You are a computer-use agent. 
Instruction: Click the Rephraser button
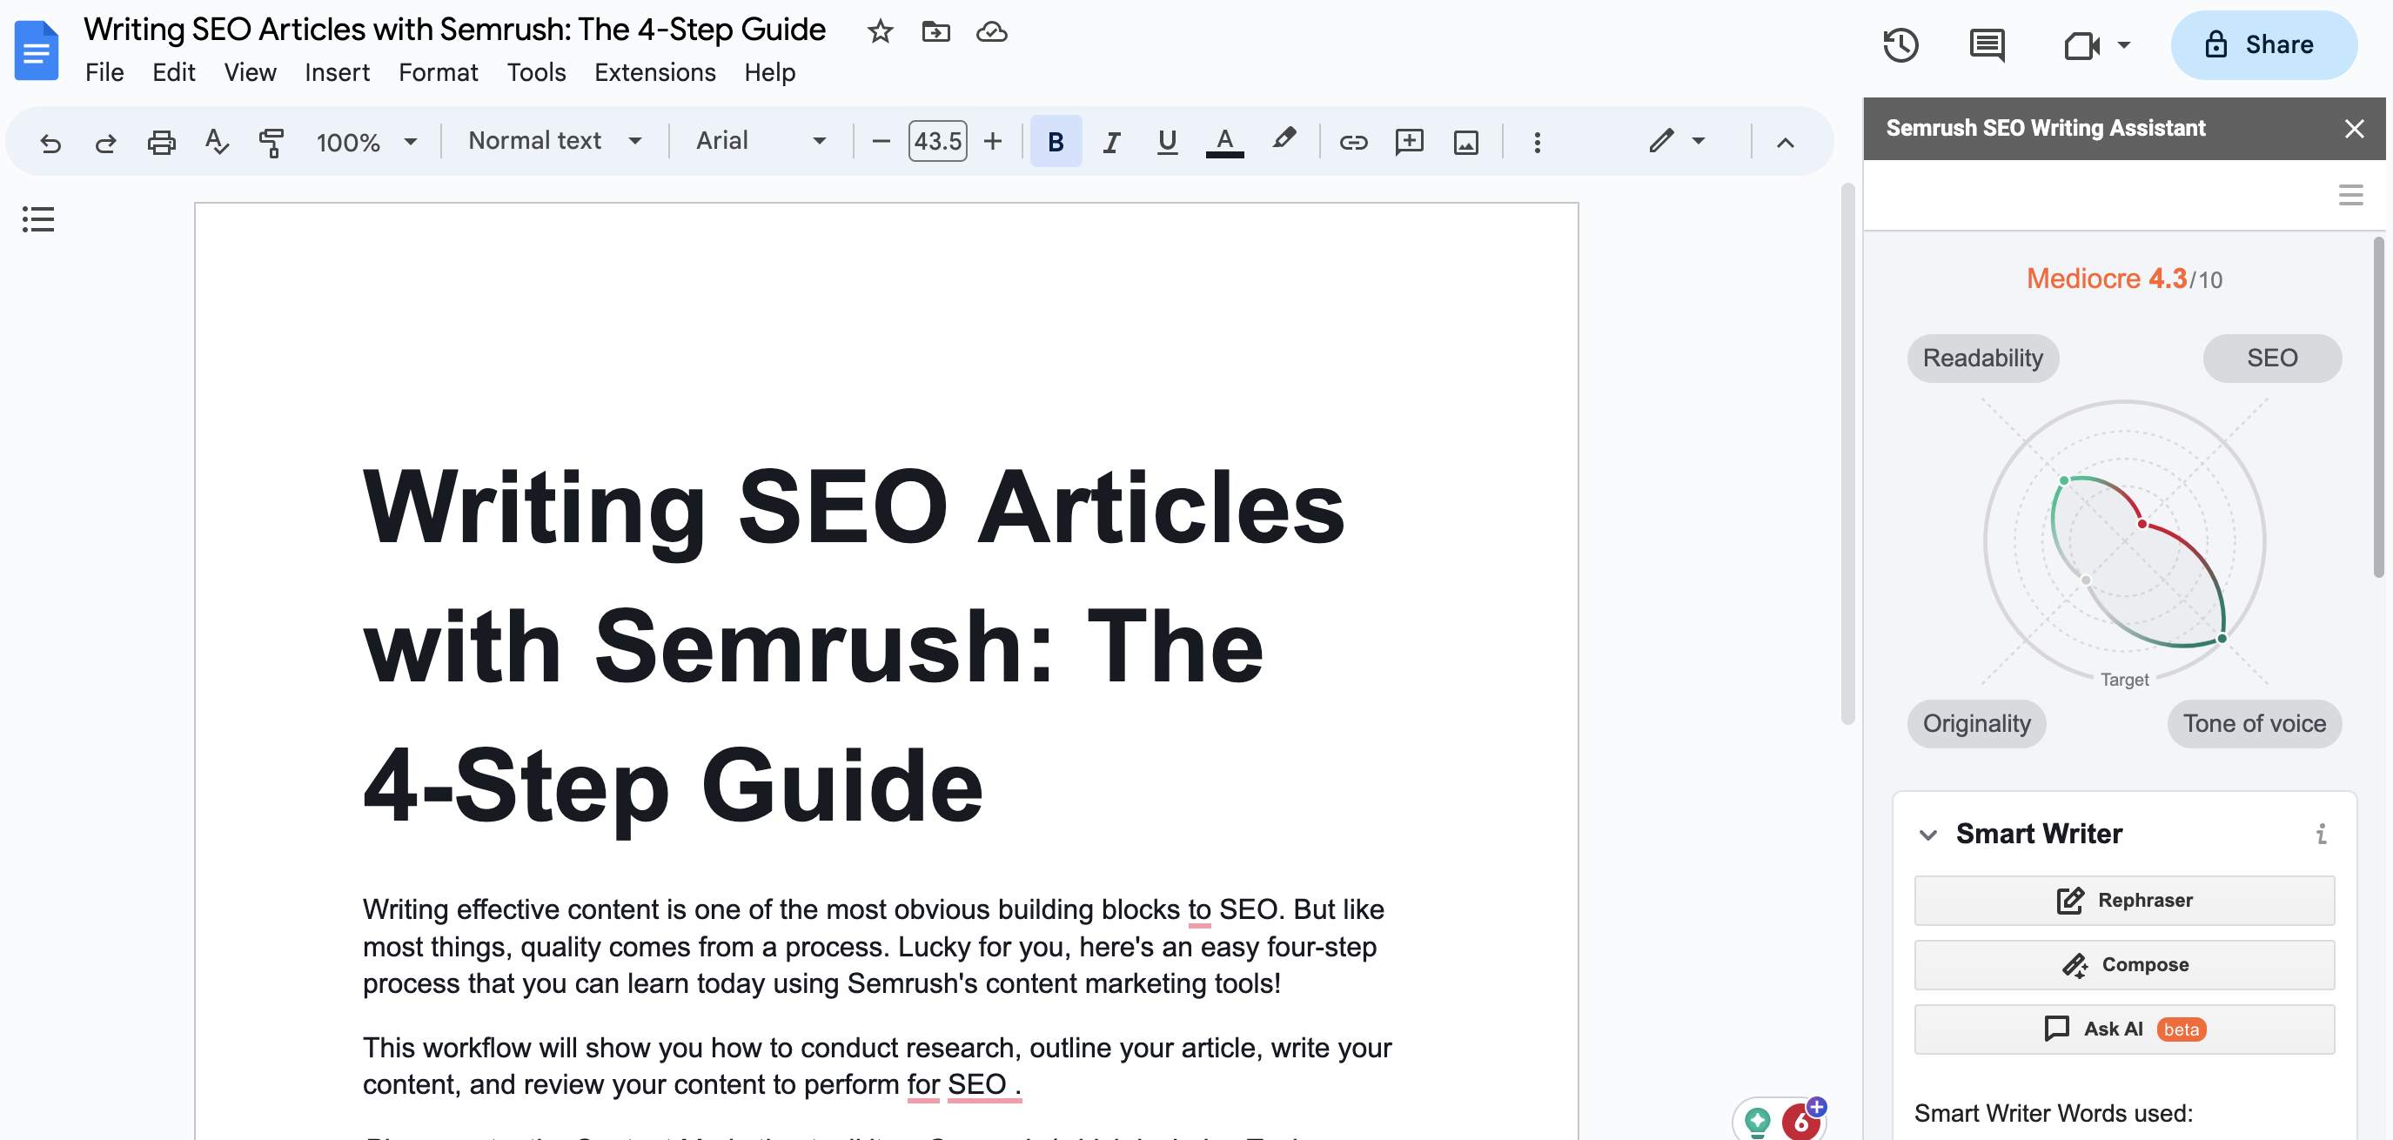[x=2123, y=901]
